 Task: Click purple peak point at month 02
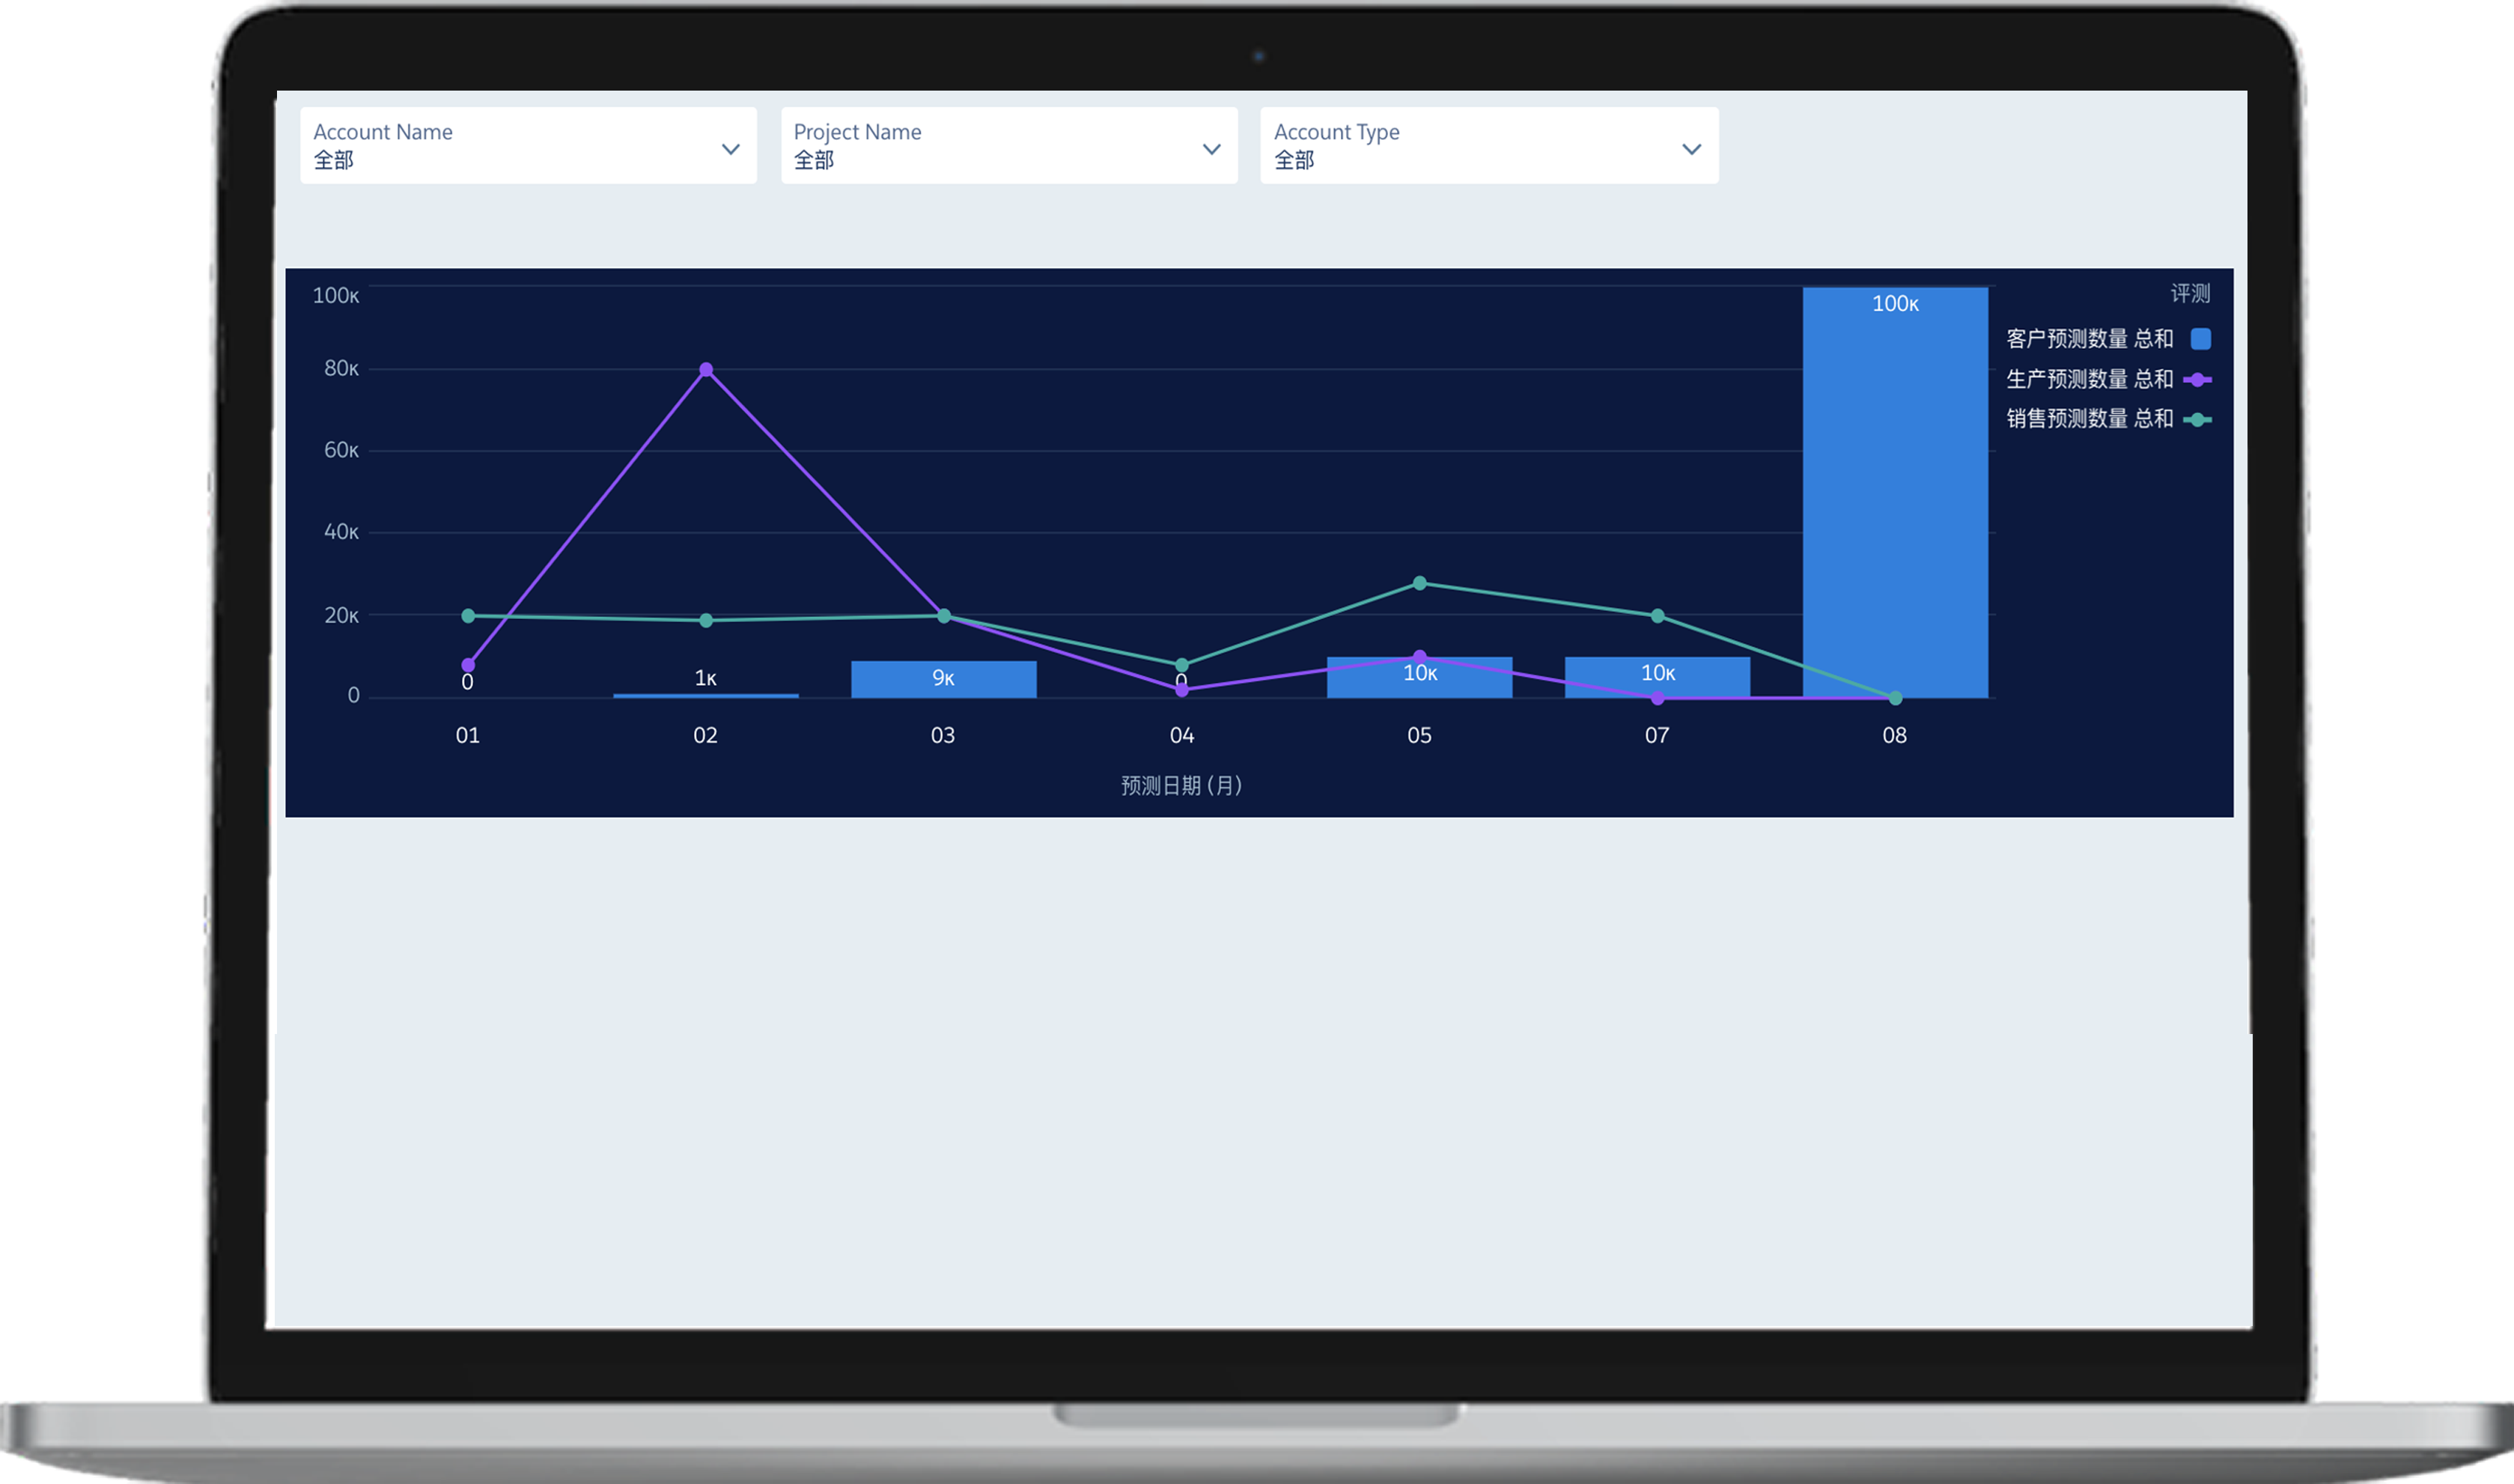(706, 370)
